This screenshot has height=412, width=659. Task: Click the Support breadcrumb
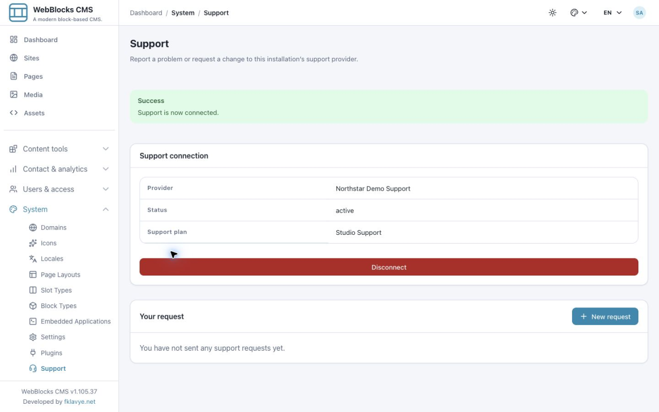tap(216, 13)
